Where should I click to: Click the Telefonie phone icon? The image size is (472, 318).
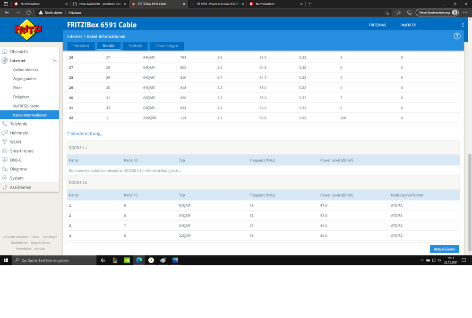pyautogui.click(x=5, y=124)
